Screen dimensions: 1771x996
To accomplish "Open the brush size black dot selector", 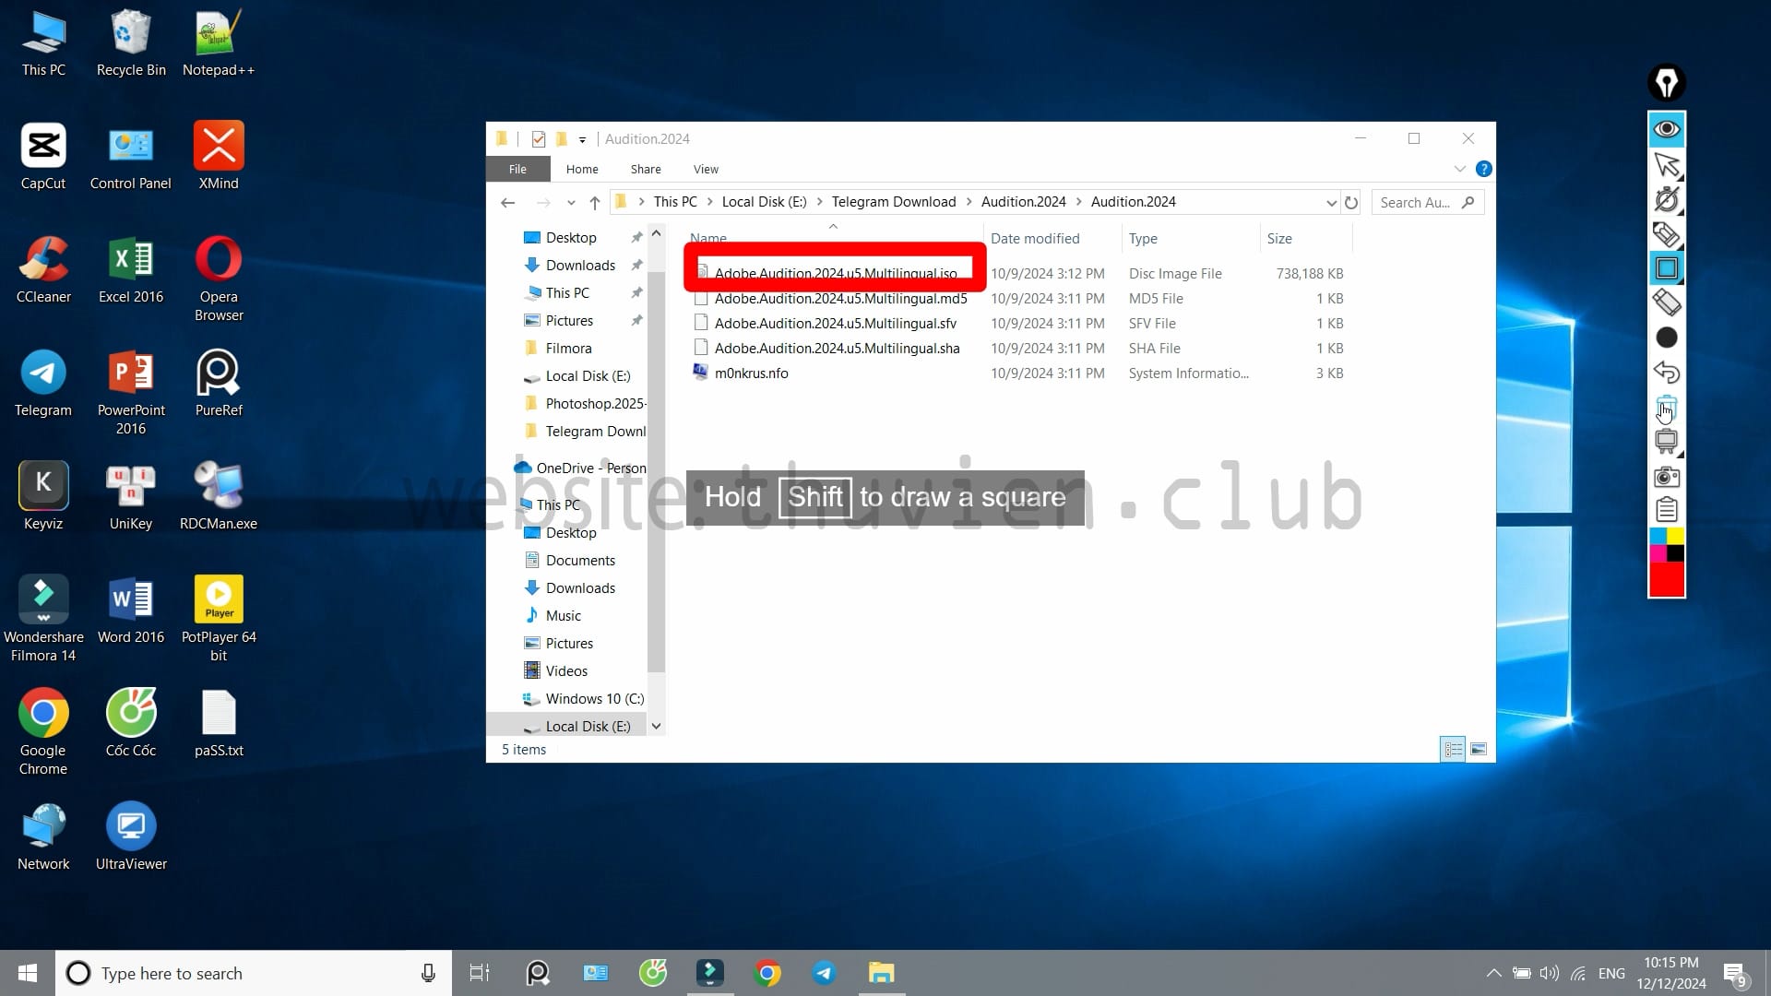I will (x=1666, y=338).
